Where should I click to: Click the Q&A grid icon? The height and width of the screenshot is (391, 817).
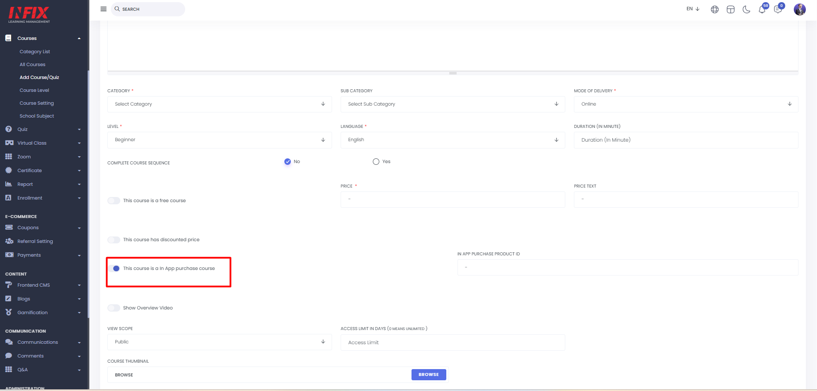point(9,370)
